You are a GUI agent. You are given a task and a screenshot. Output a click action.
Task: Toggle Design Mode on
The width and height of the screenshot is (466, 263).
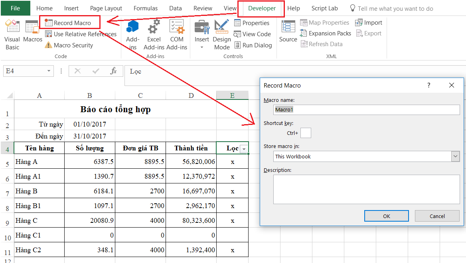point(222,35)
